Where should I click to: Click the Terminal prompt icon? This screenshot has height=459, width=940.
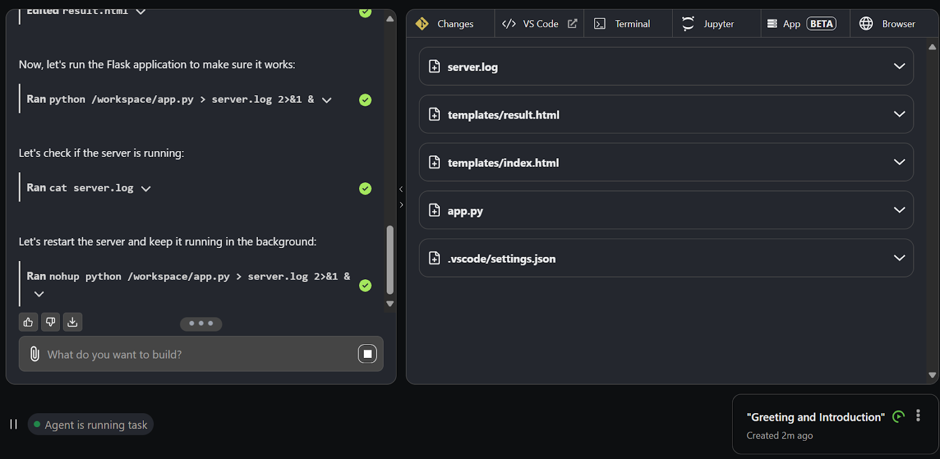[x=600, y=24]
